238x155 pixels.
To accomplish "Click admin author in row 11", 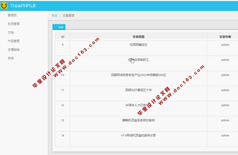I will pyautogui.click(x=225, y=90).
